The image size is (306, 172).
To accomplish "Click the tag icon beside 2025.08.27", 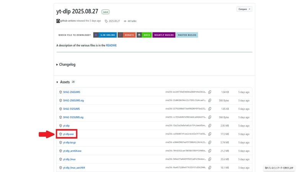I will coord(106,21).
